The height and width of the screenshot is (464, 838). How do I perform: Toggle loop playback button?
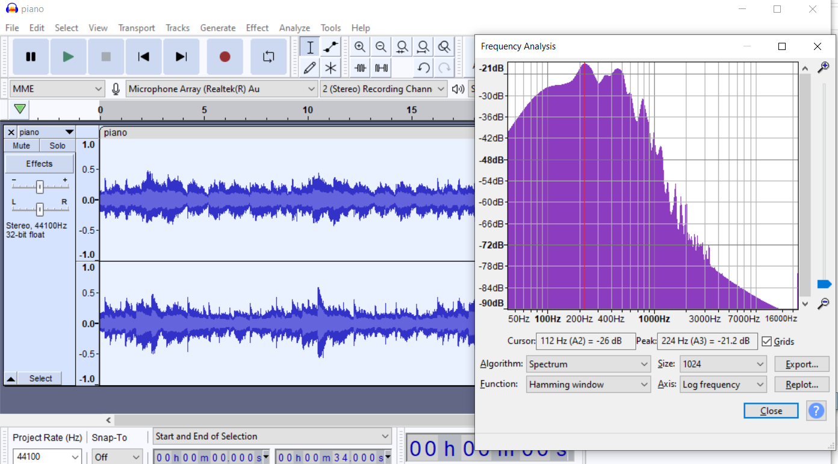click(x=268, y=57)
